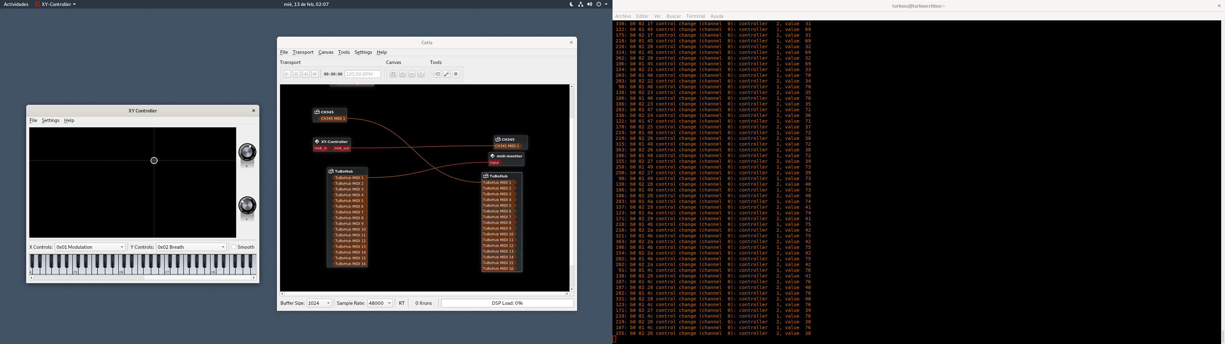Click the night light moon icon
The height and width of the screenshot is (344, 1225).
click(571, 4)
